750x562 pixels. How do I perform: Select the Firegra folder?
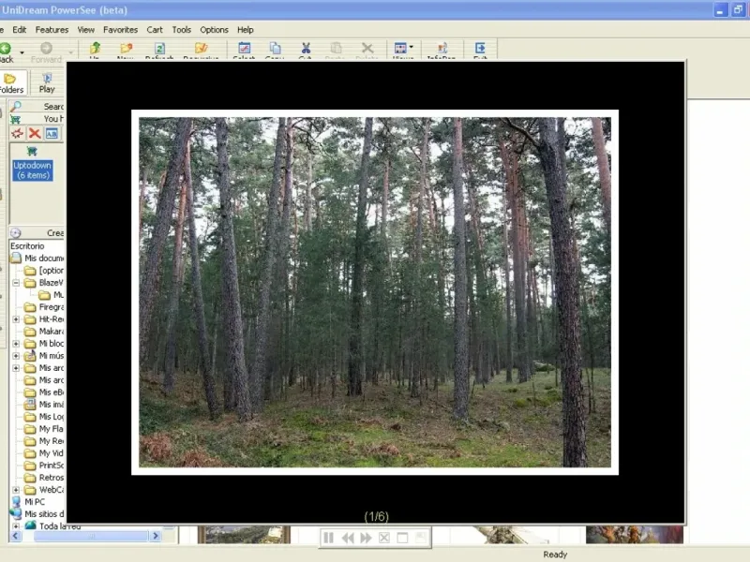(52, 307)
